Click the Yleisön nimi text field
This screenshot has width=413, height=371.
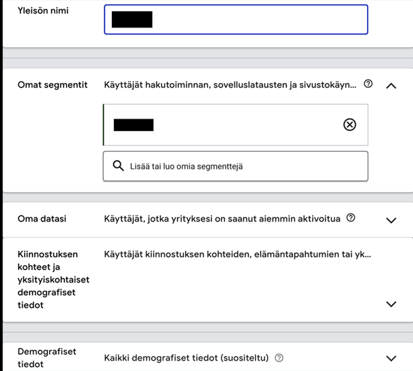coord(236,19)
